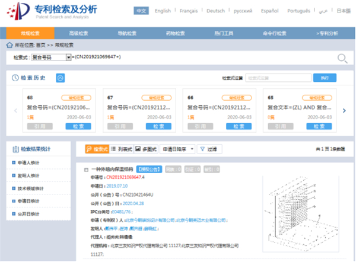Click the 引证:0 gray badge
This screenshot has width=356, height=262.
tap(192, 169)
